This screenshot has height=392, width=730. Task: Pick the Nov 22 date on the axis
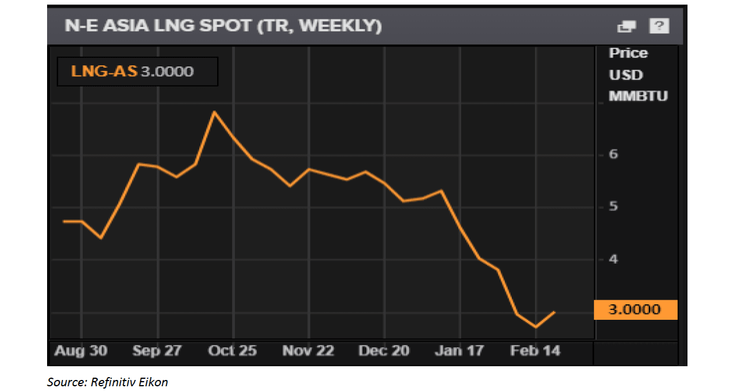tap(308, 351)
